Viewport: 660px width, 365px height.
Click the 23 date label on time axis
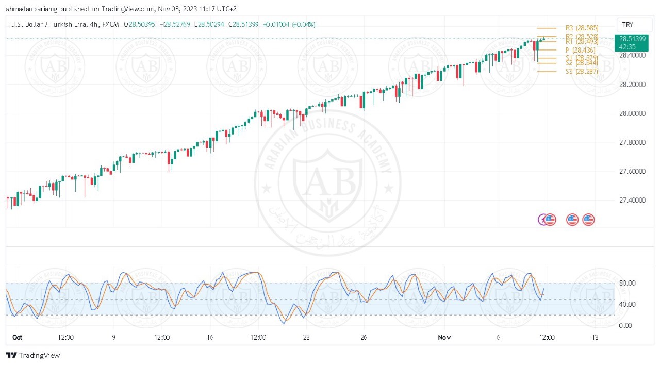(306, 337)
